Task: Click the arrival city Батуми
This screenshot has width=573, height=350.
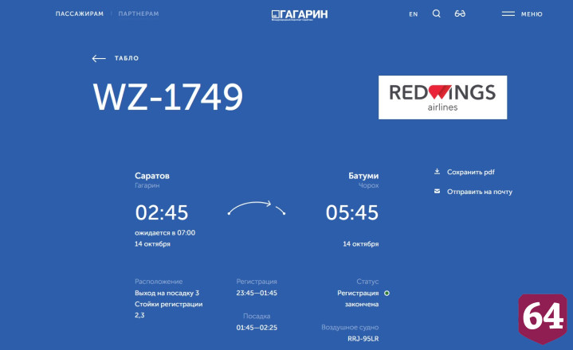Action: (x=363, y=176)
